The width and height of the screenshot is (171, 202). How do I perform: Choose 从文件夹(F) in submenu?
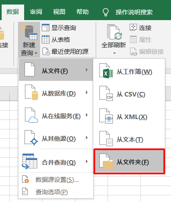[x=129, y=161]
